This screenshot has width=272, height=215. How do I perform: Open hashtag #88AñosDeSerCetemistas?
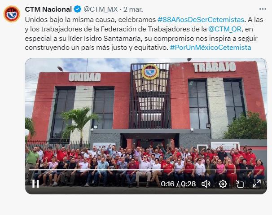[201, 20]
